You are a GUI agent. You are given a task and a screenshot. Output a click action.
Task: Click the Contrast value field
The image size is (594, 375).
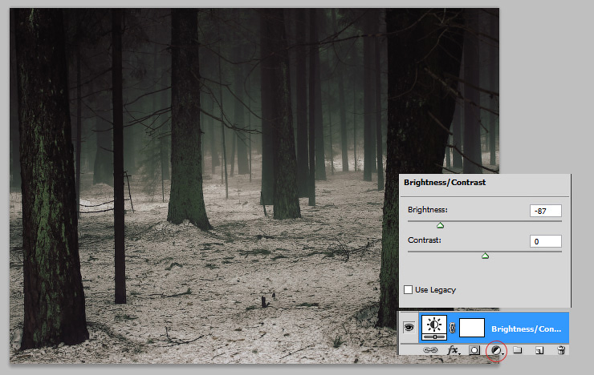click(x=546, y=241)
